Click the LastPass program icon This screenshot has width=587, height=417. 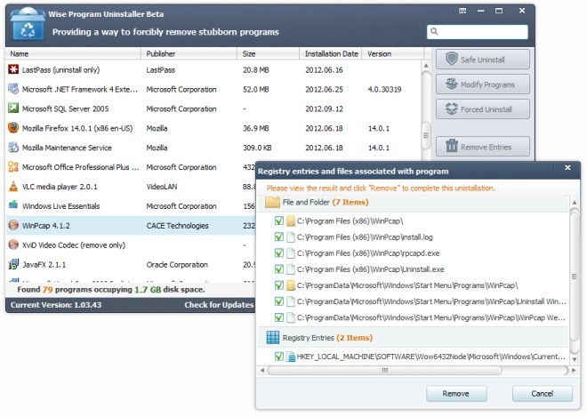pyautogui.click(x=13, y=69)
